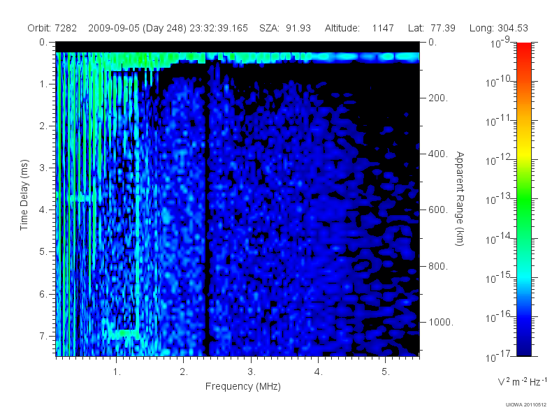Click the apparent range tick label '800.'
This screenshot has height=419, width=559.
tap(438, 266)
